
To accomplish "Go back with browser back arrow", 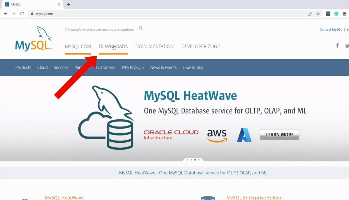I will [6, 14].
